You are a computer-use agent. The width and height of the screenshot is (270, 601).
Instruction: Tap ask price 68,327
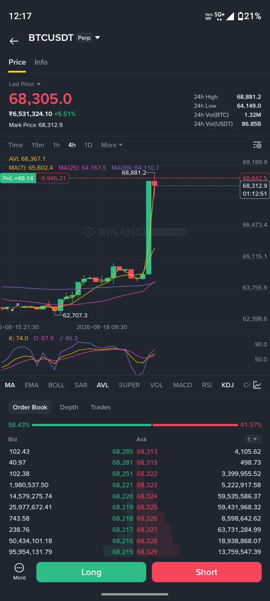[147, 530]
